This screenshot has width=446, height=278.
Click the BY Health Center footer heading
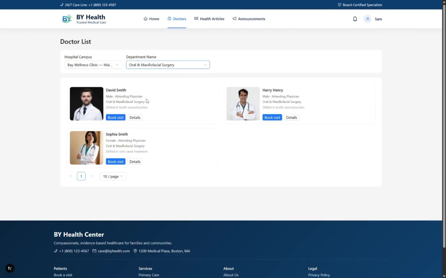click(x=79, y=234)
